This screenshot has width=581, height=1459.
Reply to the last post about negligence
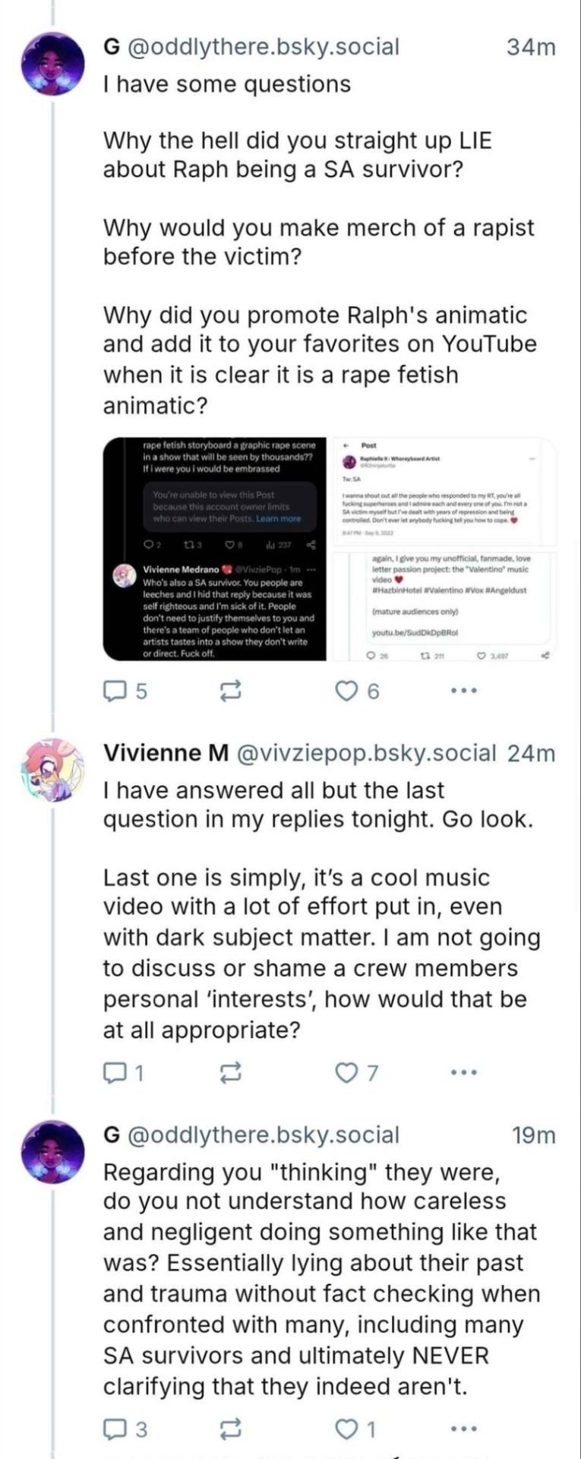point(115,1429)
